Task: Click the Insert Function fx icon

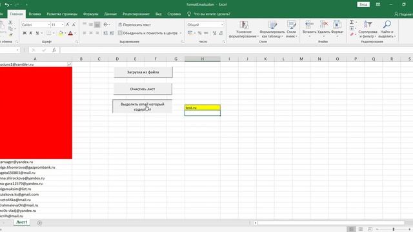Action: 54,50
